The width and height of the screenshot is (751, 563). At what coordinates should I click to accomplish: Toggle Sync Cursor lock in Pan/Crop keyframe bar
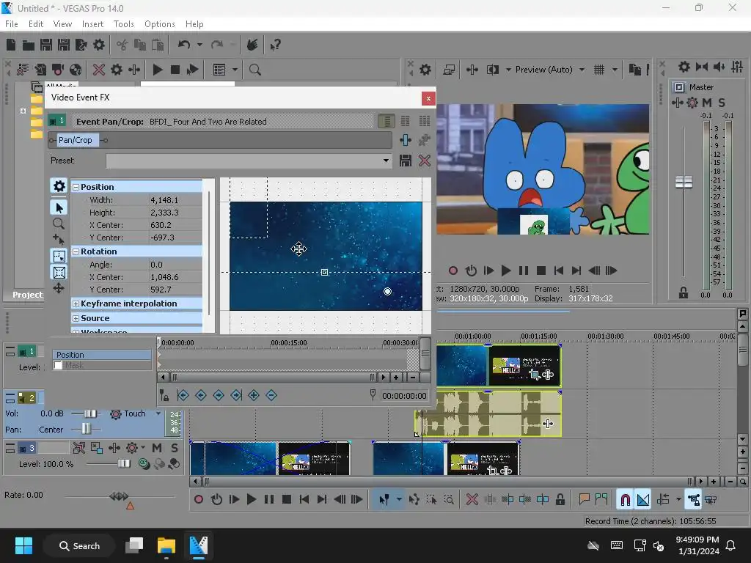[x=164, y=395]
